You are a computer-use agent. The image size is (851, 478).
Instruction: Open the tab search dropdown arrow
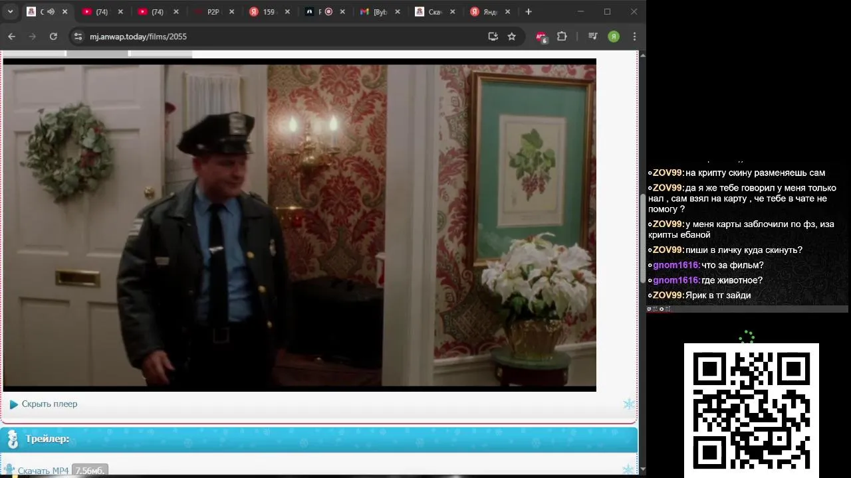click(10, 12)
